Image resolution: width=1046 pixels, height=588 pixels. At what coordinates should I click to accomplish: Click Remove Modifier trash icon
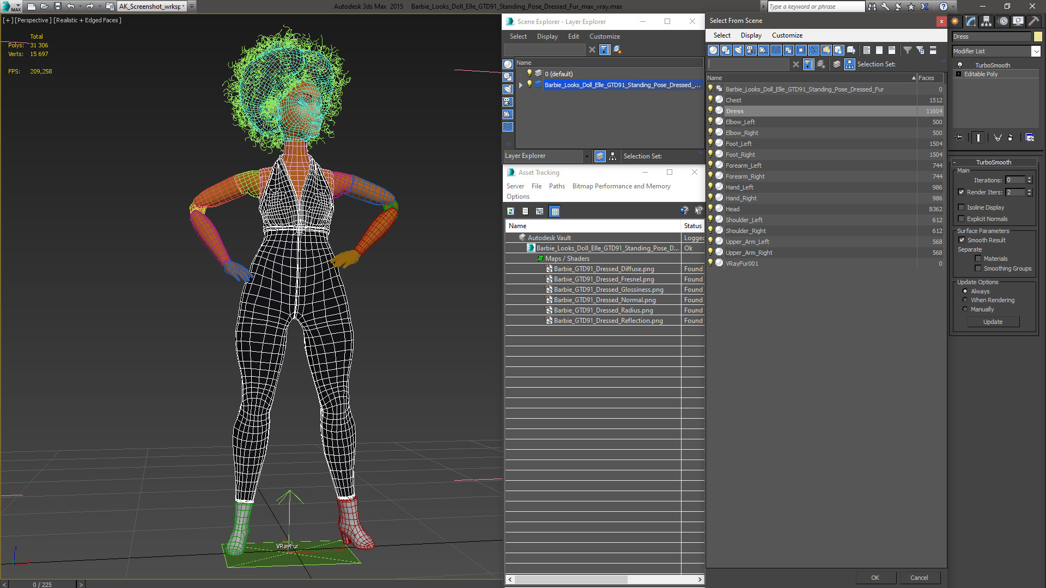tap(1011, 138)
